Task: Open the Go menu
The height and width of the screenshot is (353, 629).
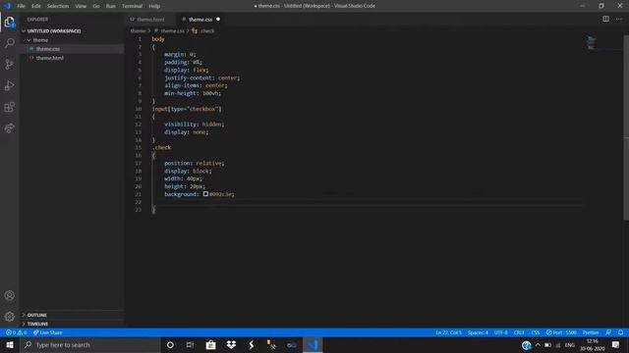Action: (96, 6)
